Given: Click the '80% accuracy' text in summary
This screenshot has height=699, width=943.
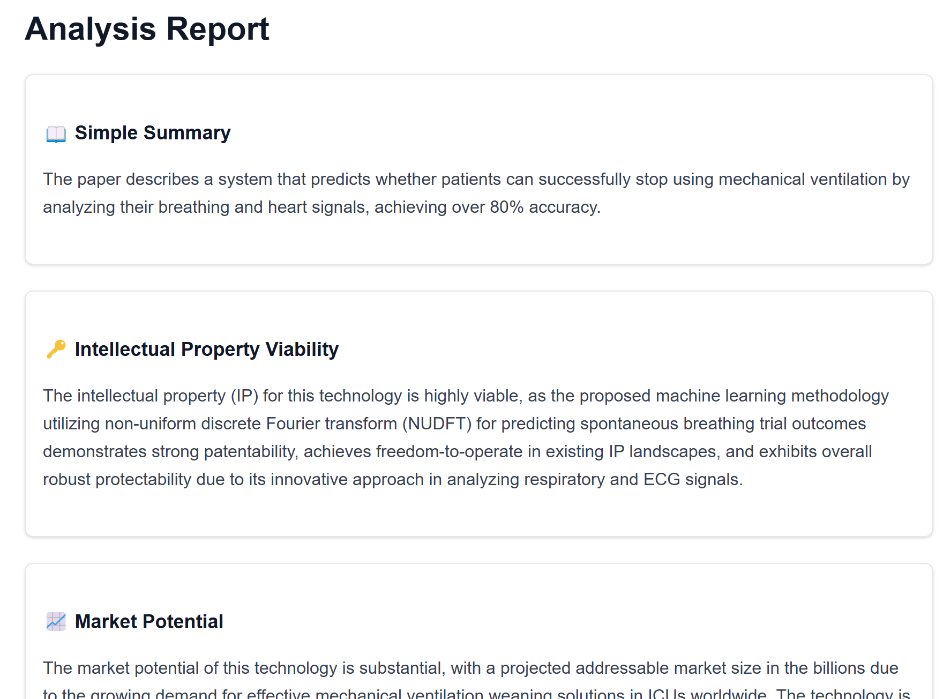Looking at the screenshot, I should point(545,207).
